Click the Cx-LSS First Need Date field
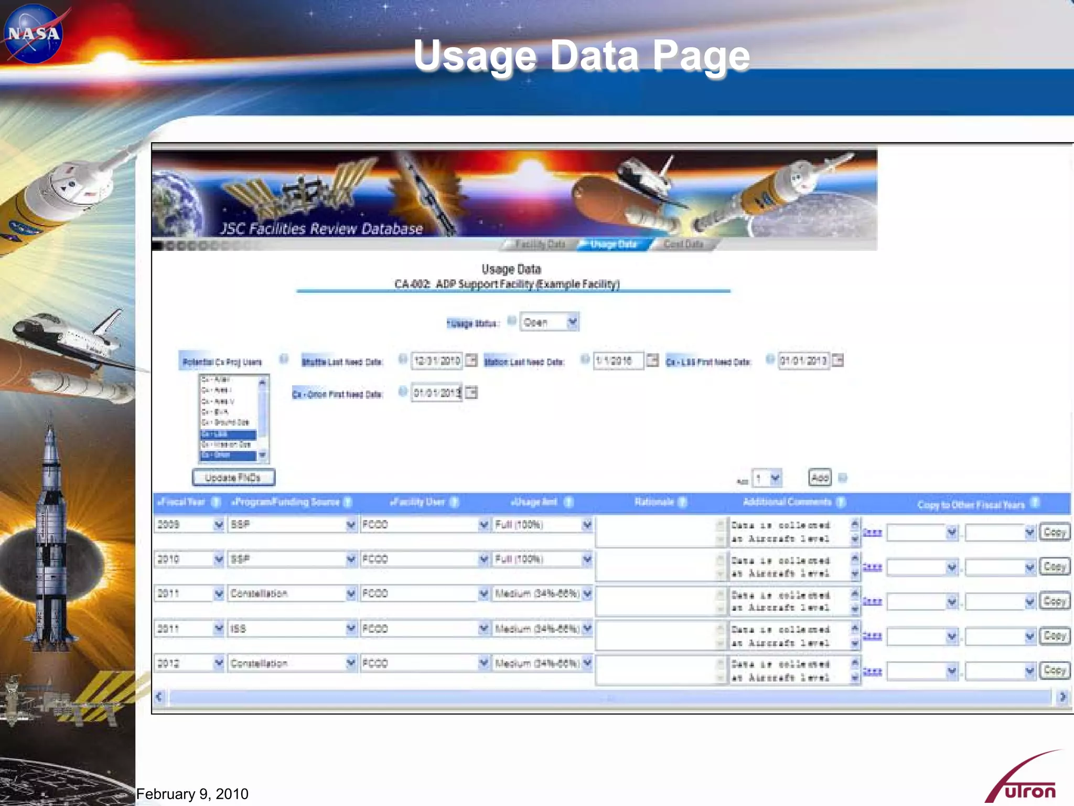 click(803, 360)
